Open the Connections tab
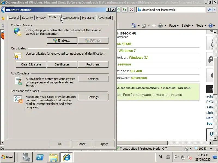This screenshot has height=163, width=218. 71,18
